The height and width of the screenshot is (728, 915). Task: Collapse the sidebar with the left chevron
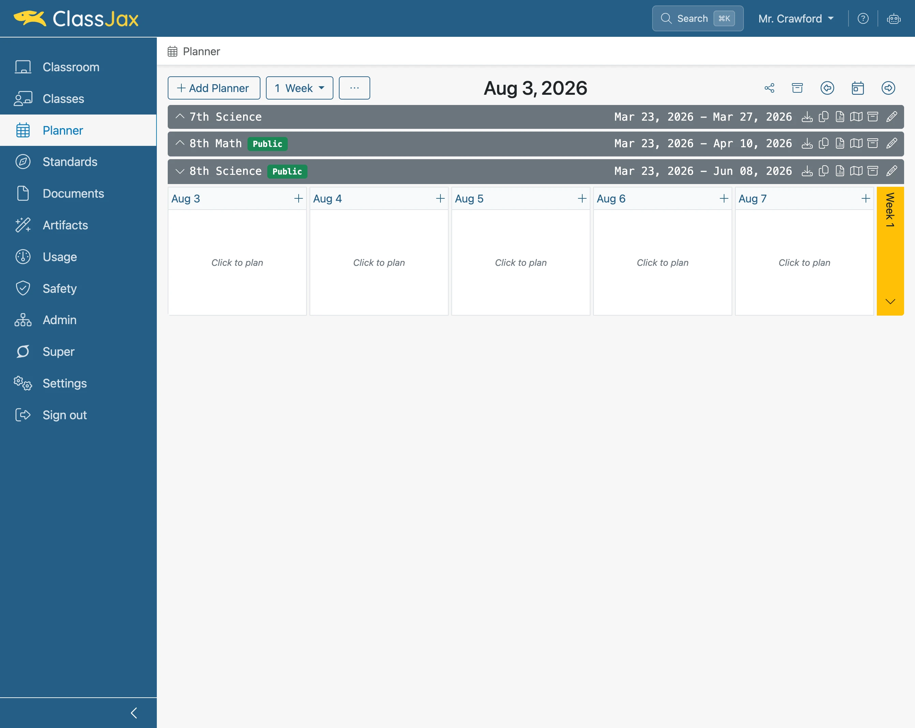coord(134,713)
